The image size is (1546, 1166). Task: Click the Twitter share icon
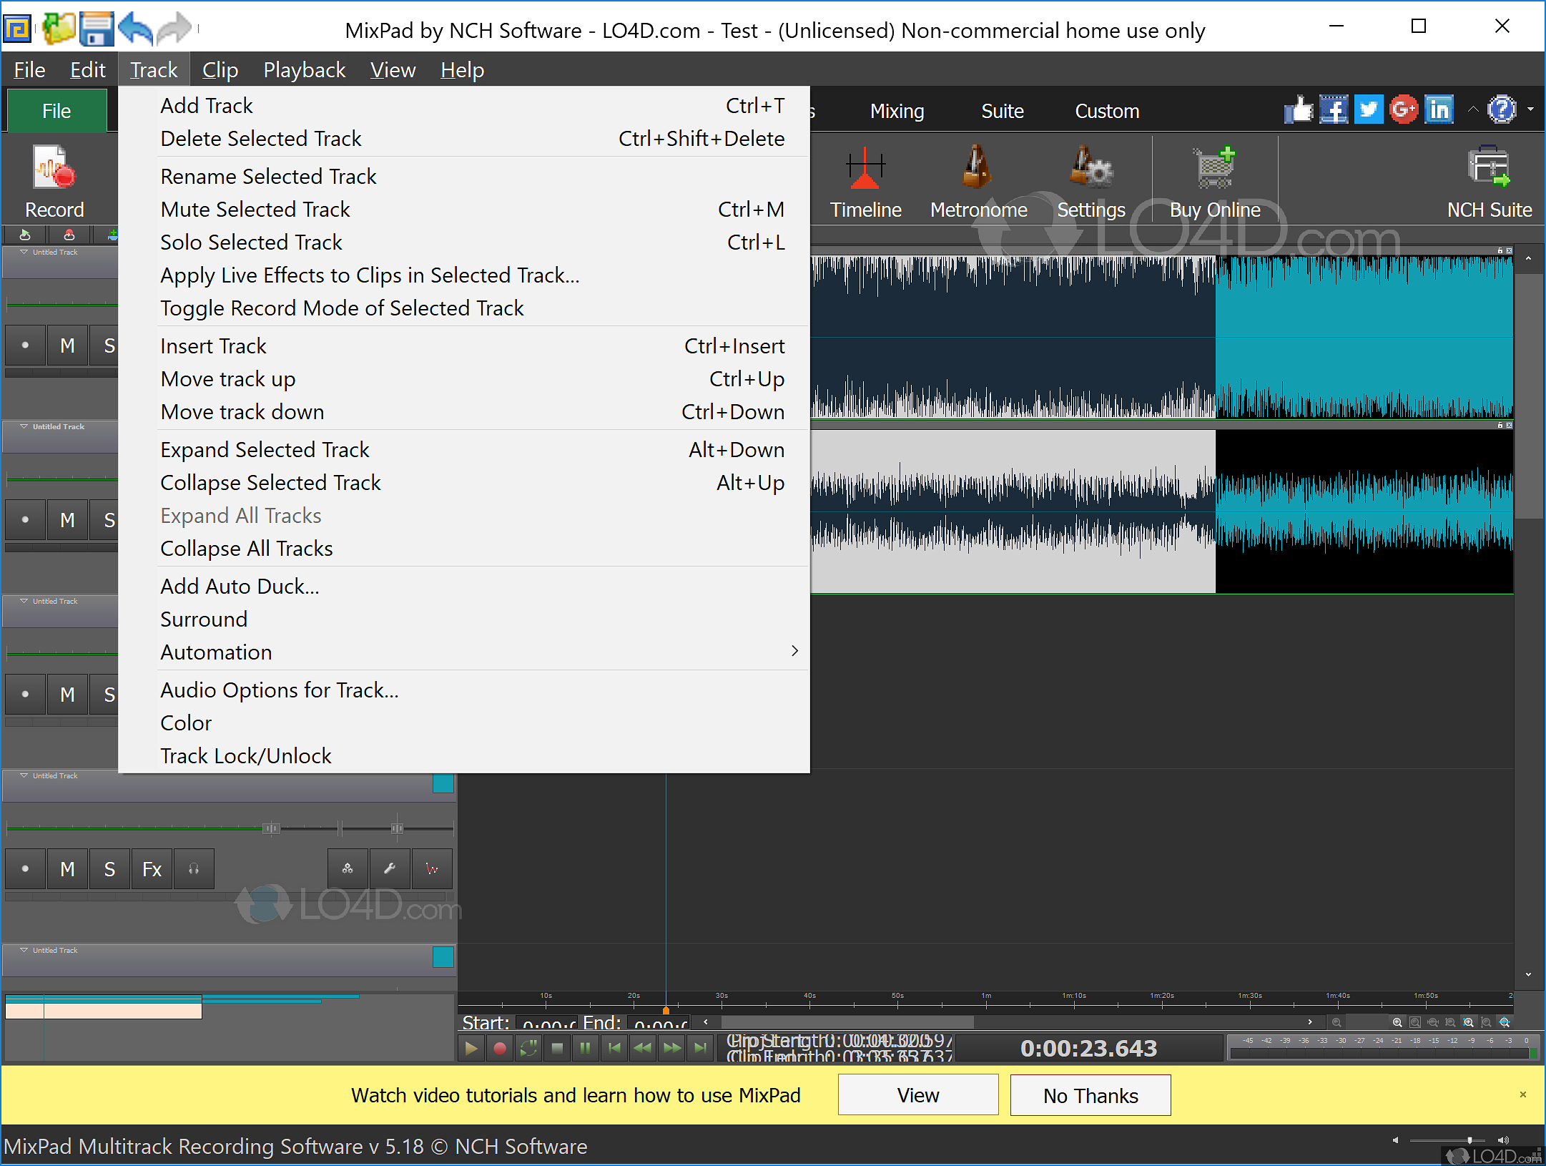tap(1368, 110)
